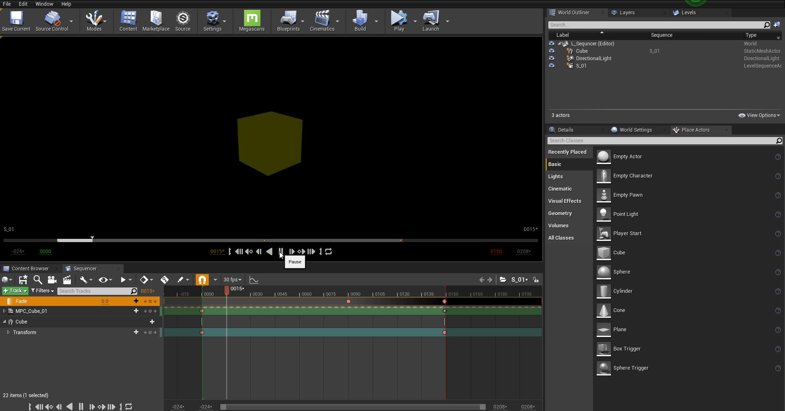Toggle the snapping magnet icon in Sequencer
The image size is (785, 411).
[x=202, y=280]
